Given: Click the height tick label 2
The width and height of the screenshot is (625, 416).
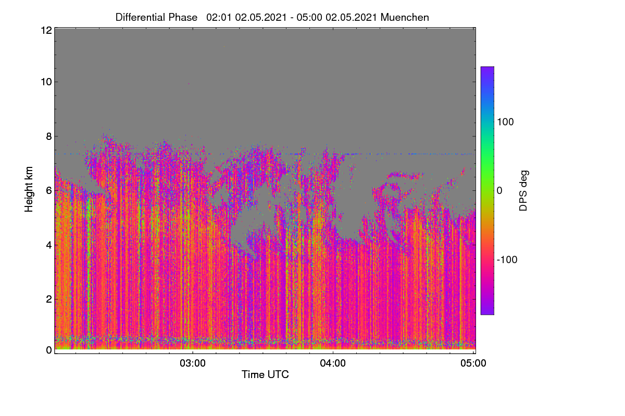Looking at the screenshot, I should point(49,299).
